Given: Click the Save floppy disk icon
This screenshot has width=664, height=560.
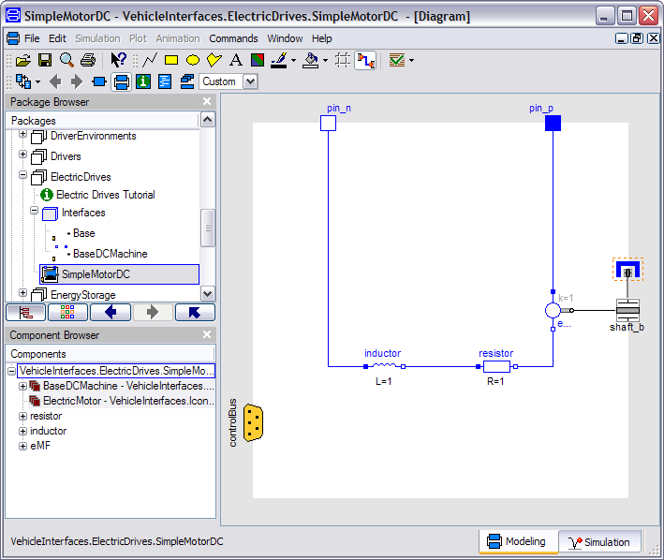Looking at the screenshot, I should click(45, 60).
